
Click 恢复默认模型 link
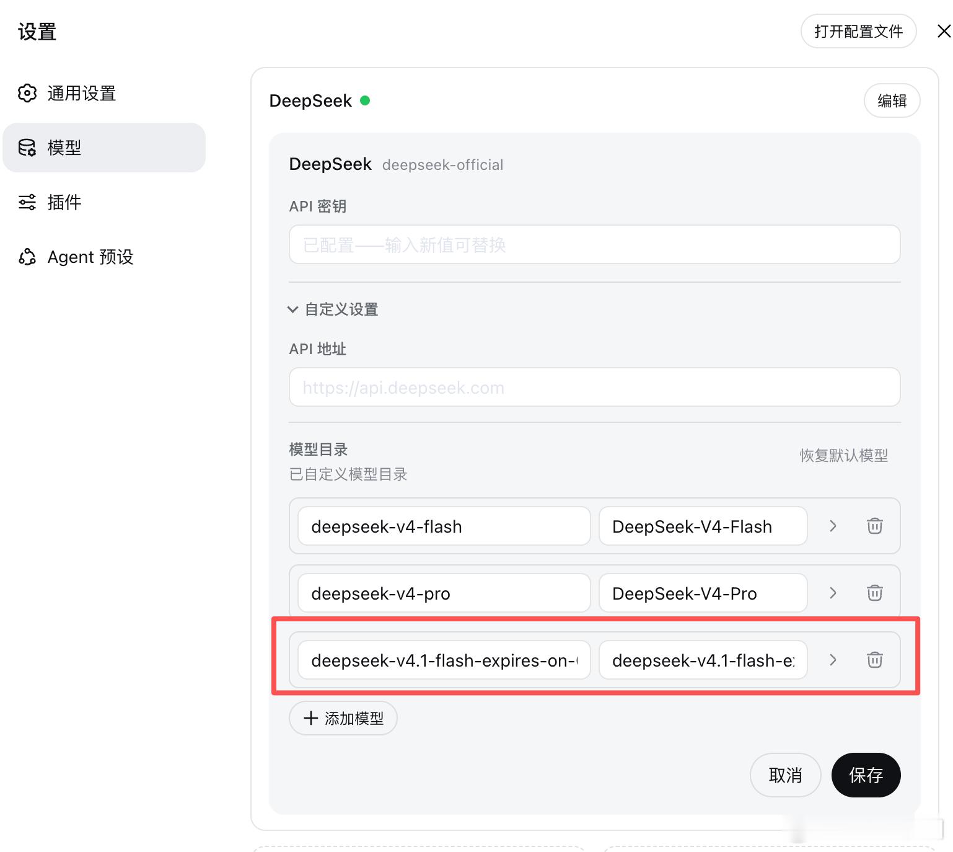click(x=843, y=456)
